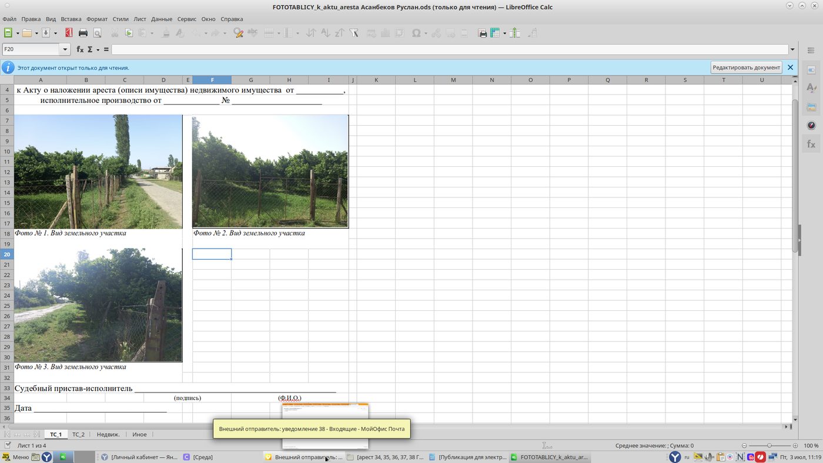The width and height of the screenshot is (823, 463).
Task: Select Фото № 3 land plot image
Action: click(x=98, y=305)
